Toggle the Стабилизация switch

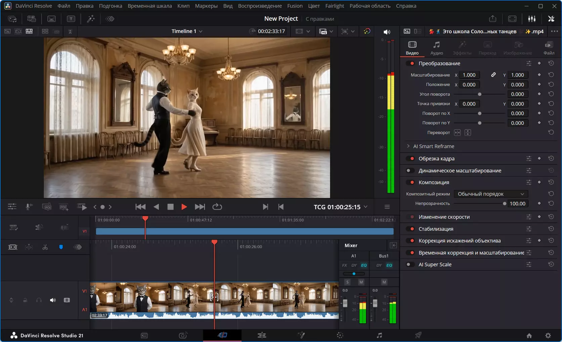pyautogui.click(x=410, y=229)
